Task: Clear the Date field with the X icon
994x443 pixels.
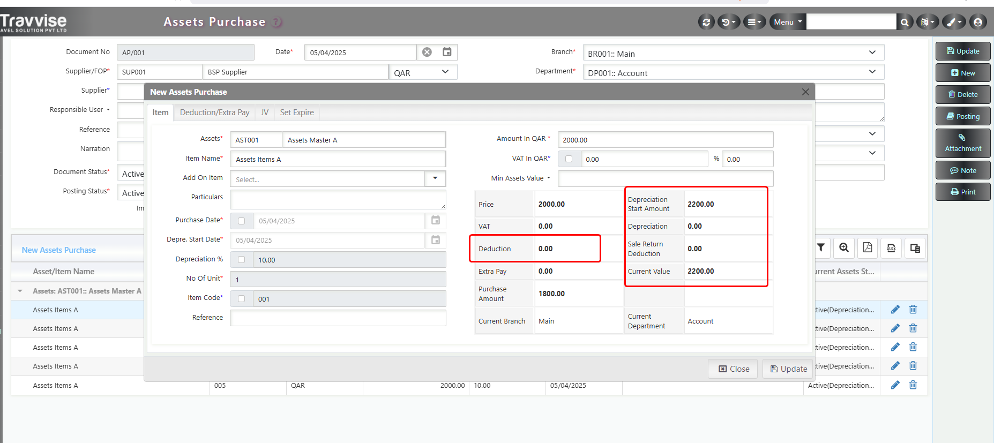Action: (x=427, y=52)
